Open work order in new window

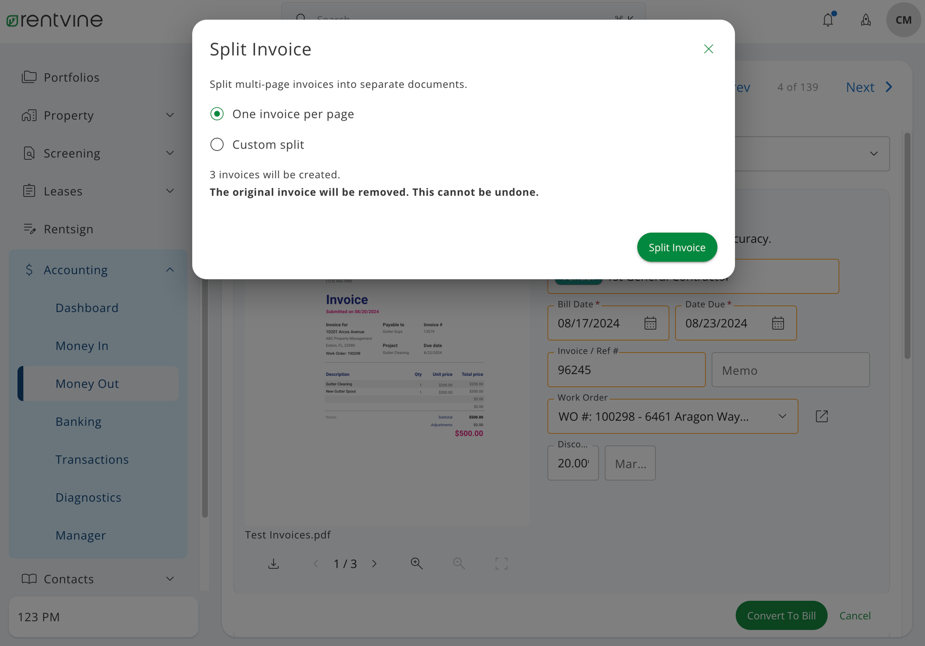coord(821,416)
